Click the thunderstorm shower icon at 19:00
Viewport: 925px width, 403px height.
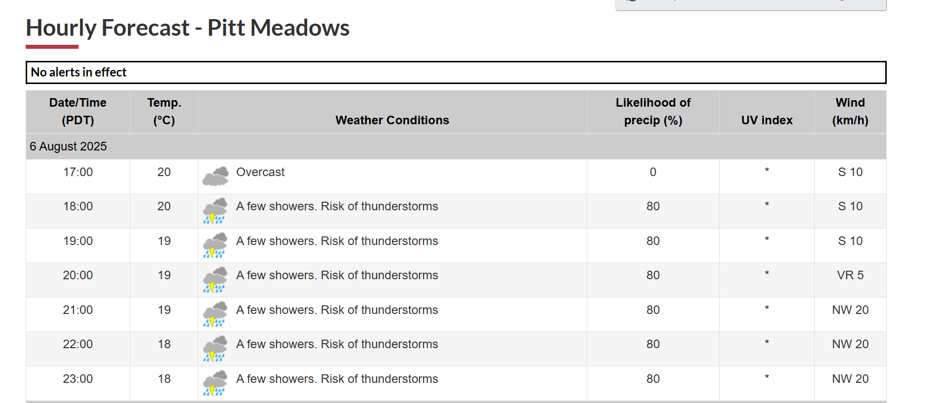215,246
